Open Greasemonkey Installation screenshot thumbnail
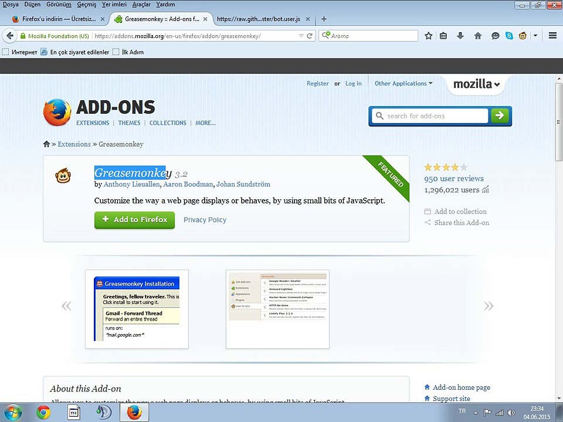Screen dimensions: 563x422 click(137, 309)
